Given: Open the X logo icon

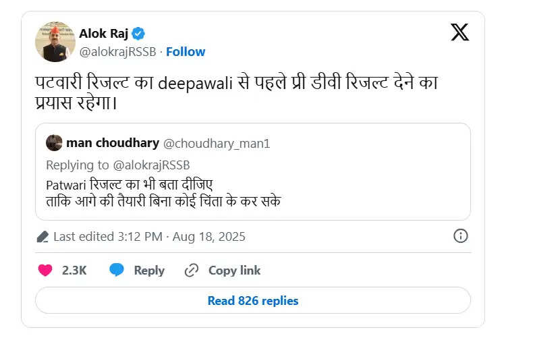Looking at the screenshot, I should pos(459,32).
